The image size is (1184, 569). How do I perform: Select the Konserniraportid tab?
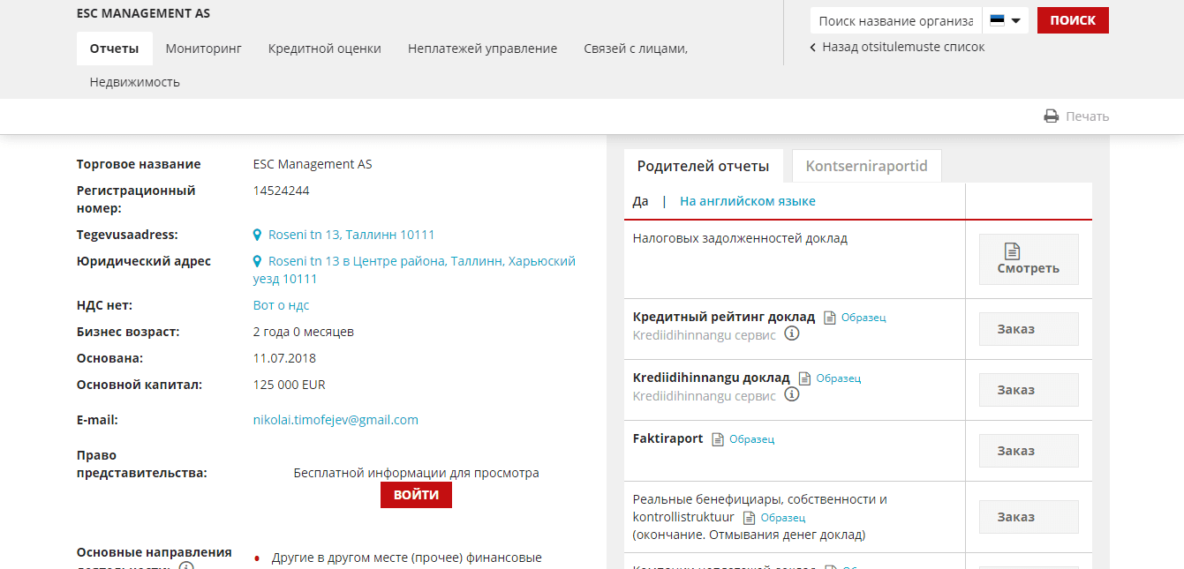866,166
